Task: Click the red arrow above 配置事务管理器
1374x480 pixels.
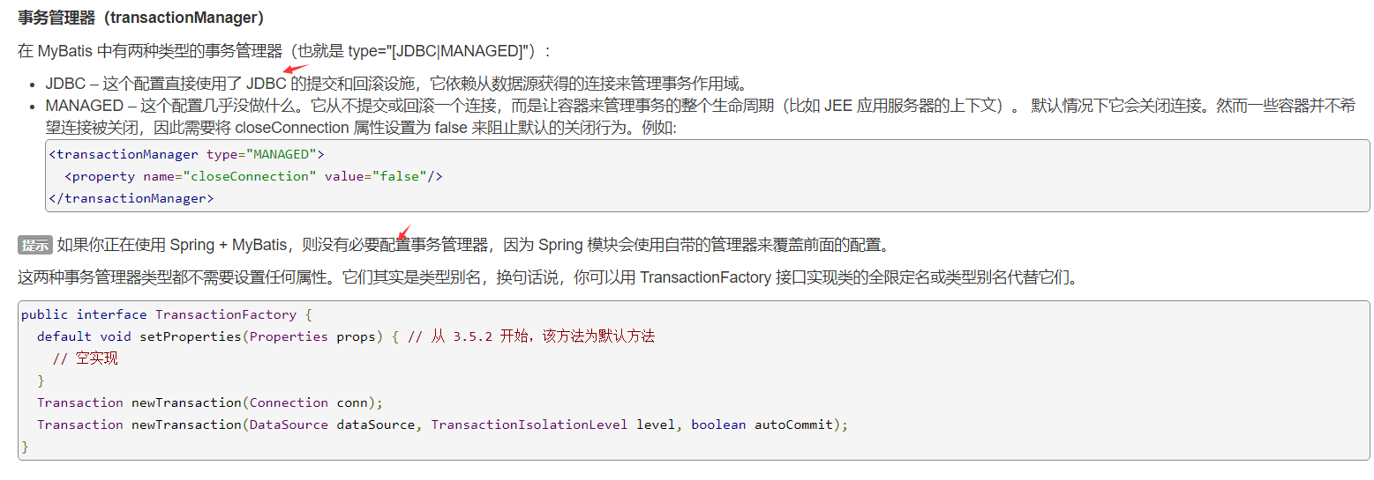Action: 402,233
